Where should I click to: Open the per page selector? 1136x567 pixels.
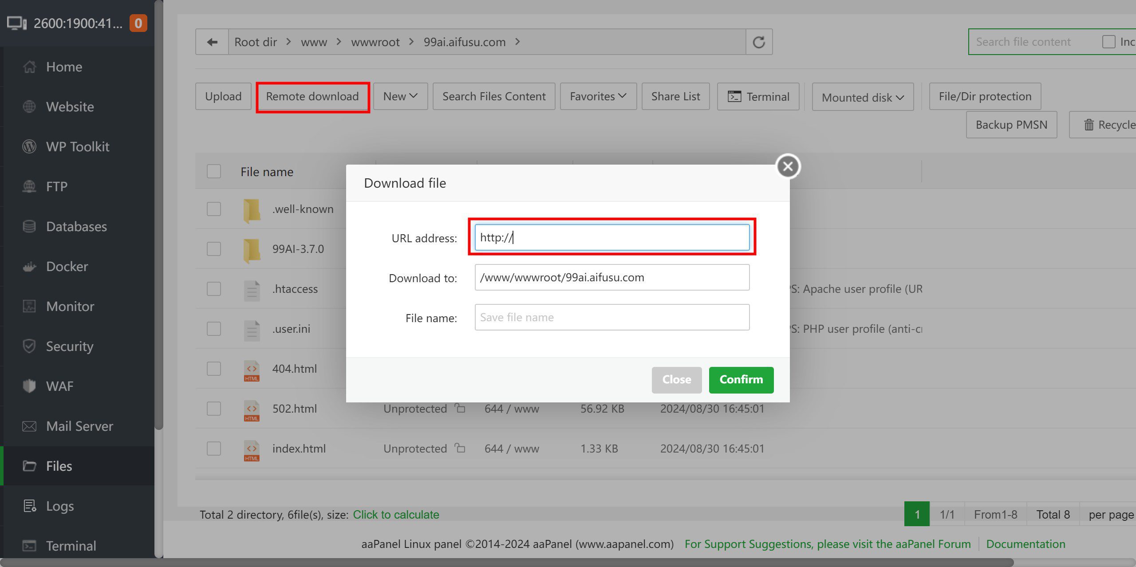[1111, 515]
